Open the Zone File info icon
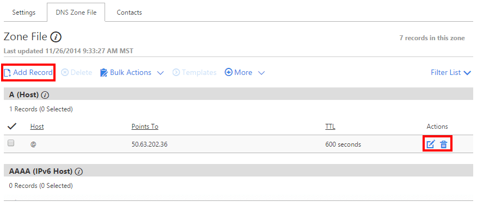 56,37
